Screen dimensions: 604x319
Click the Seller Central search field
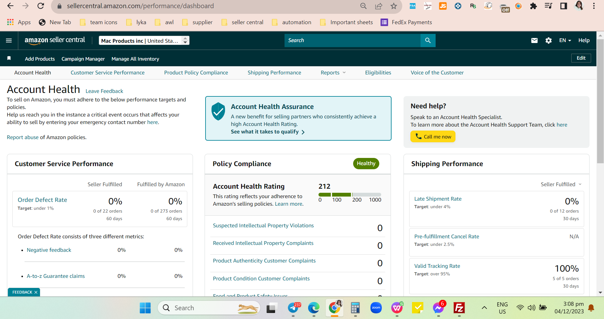coord(353,41)
